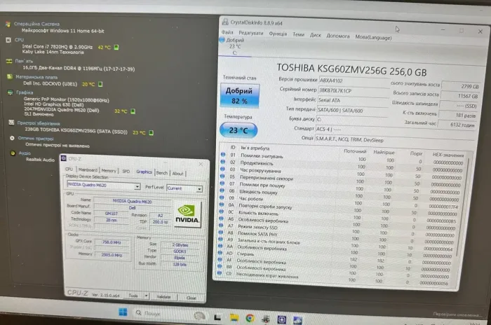The image size is (491, 325).
Task: Expand the Perf Level Current dropdown
Action: click(x=199, y=189)
